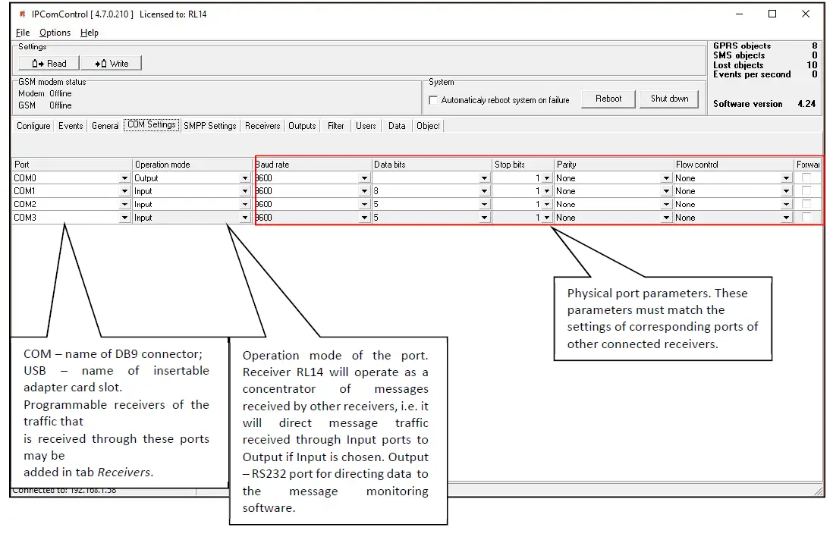
Task: Open COM0 data bits dropdown
Action: pyautogui.click(x=484, y=178)
